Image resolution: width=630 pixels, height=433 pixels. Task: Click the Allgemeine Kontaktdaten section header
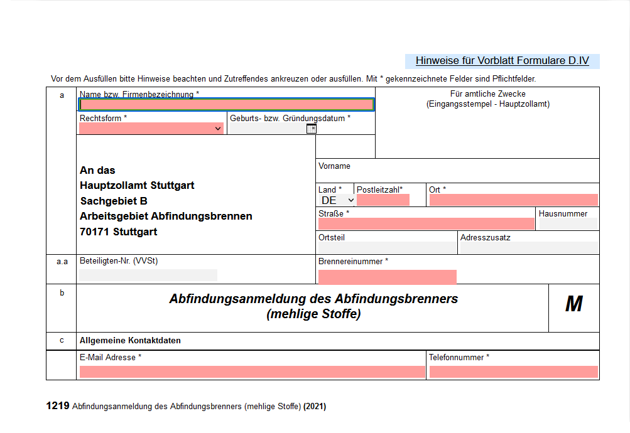click(x=129, y=340)
